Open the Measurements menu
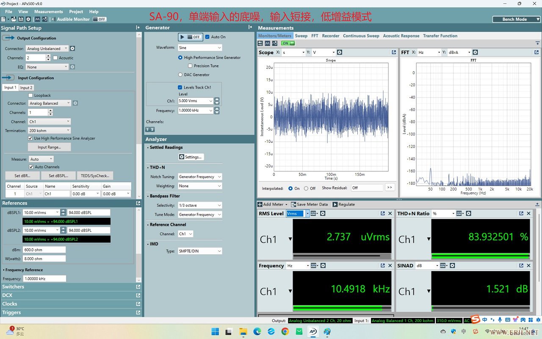The image size is (542, 339). pos(48,11)
